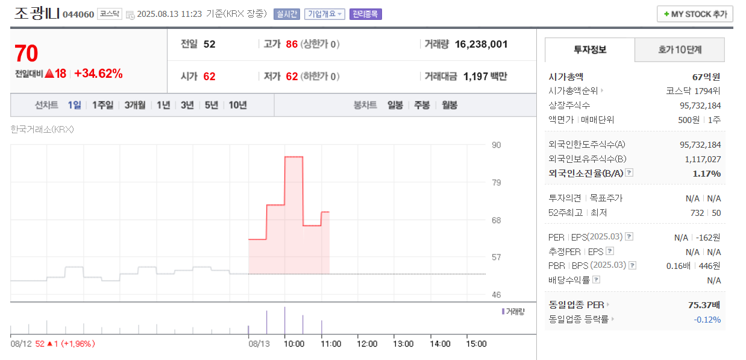The width and height of the screenshot is (746, 360).
Task: Click the 52주최고 최저 value 732 | 50
Action: [705, 213]
